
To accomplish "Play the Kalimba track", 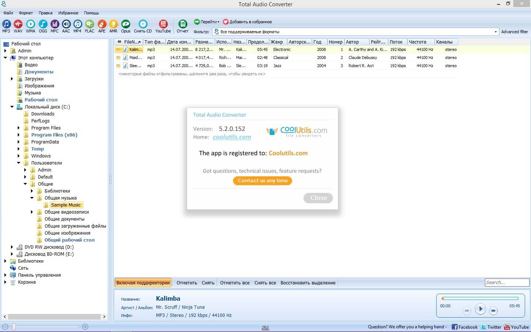I will click(480, 309).
